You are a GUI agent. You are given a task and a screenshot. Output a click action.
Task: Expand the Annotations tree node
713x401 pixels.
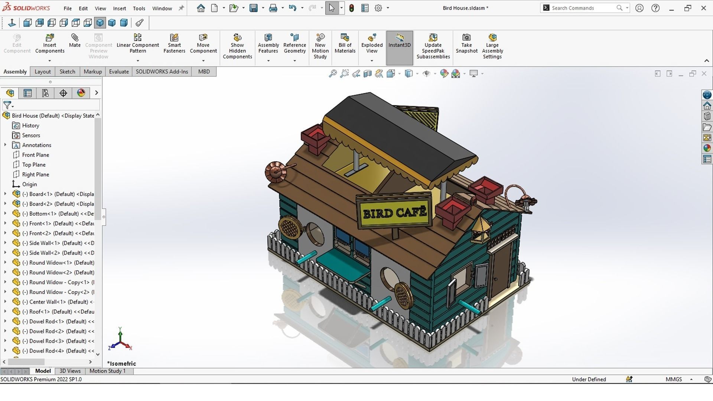coord(5,145)
